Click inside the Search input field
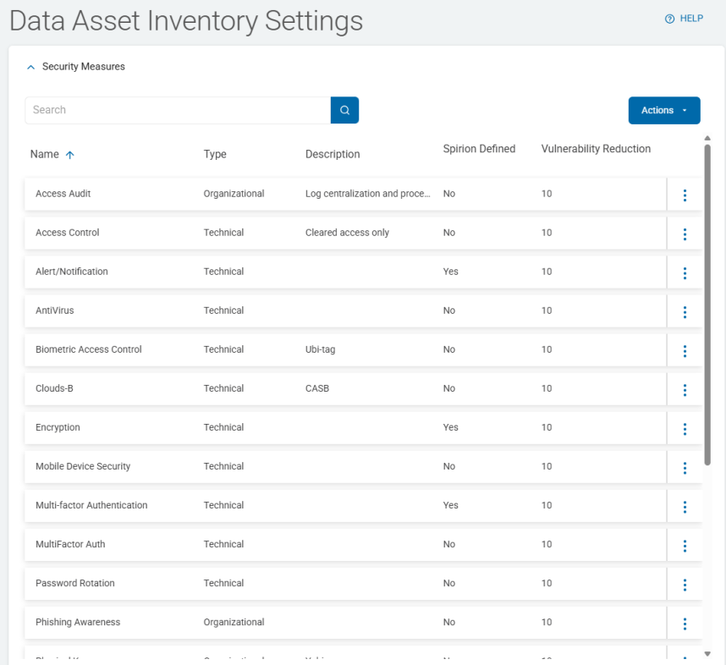The image size is (726, 665). 169,110
